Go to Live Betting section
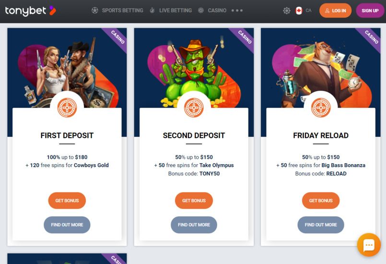 [x=175, y=11]
